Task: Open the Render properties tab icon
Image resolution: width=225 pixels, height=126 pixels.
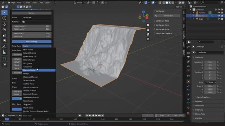Action: click(x=188, y=53)
